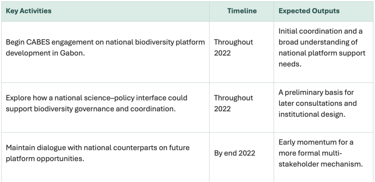Click the Expected Outputs column header
The image size is (375, 182).
309,11
